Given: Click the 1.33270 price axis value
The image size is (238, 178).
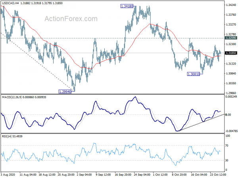Looking at the screenshot, I should [231, 25].
